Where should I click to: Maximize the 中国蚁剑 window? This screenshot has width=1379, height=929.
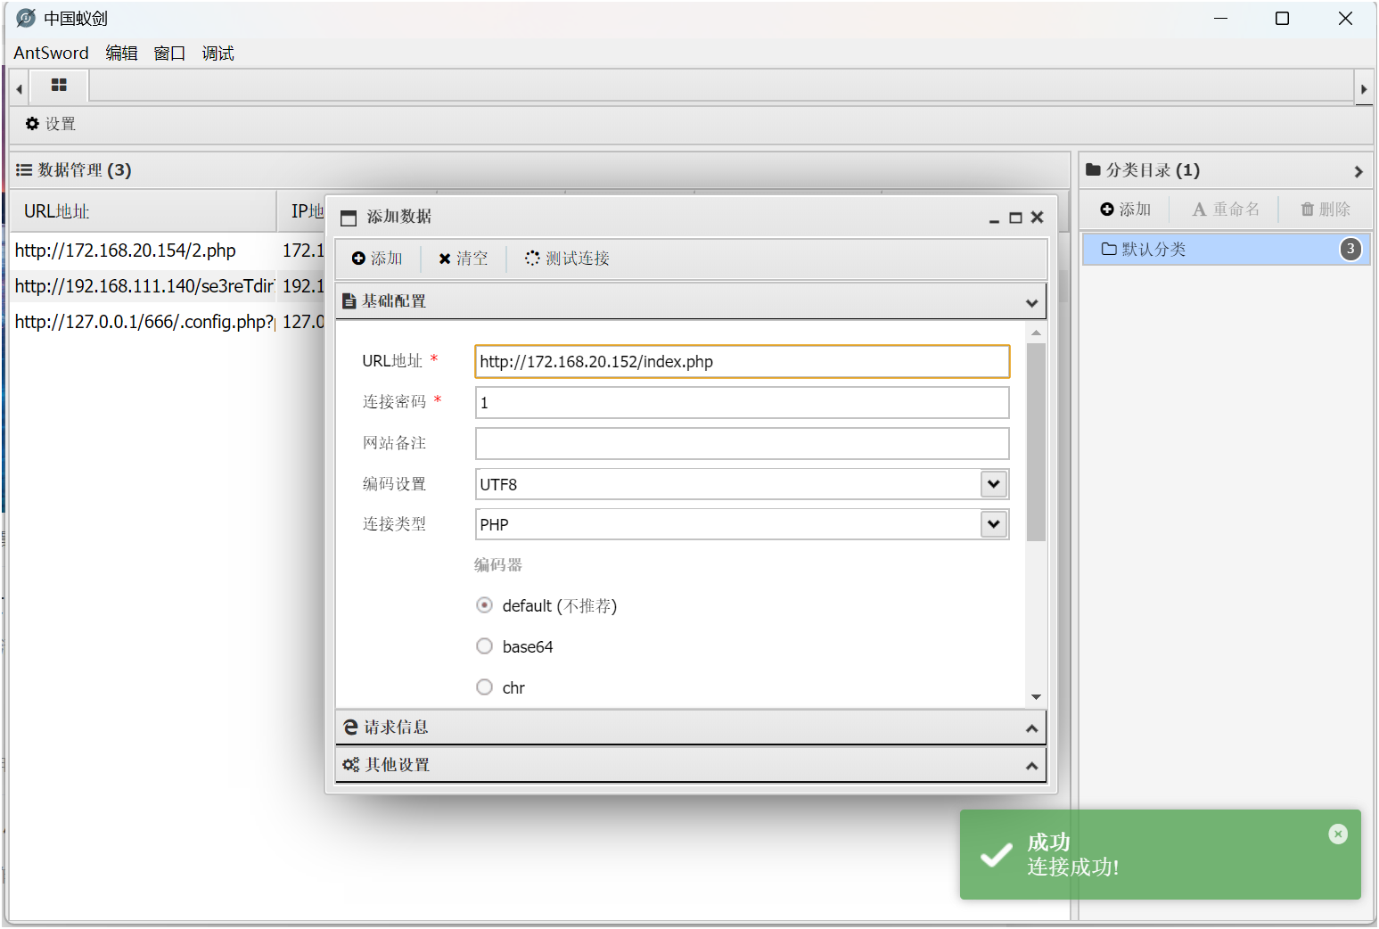1282,18
